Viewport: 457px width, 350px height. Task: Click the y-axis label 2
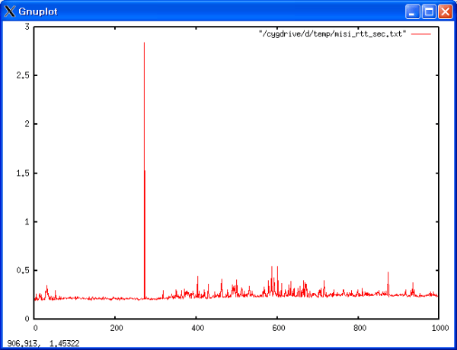[27, 124]
